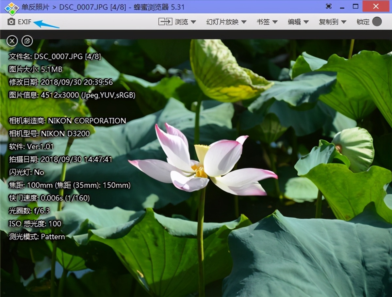Click the 锁定 label
Image resolution: width=392 pixels, height=297 pixels.
coord(363,22)
